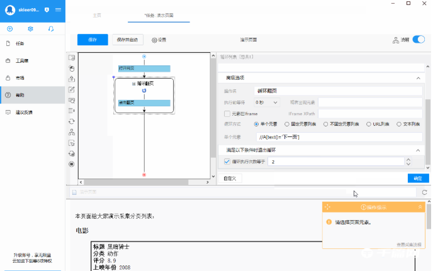
Task: Increase loop count with up arrow
Action: click(408, 160)
